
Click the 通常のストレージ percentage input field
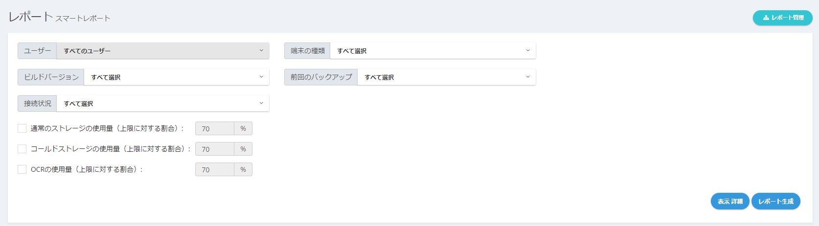coord(215,128)
